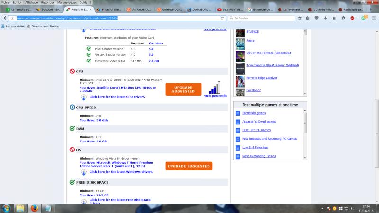Viewport: 379px width, 213px height.
Task: Click the CPU Speed info icon
Action: 72,107
